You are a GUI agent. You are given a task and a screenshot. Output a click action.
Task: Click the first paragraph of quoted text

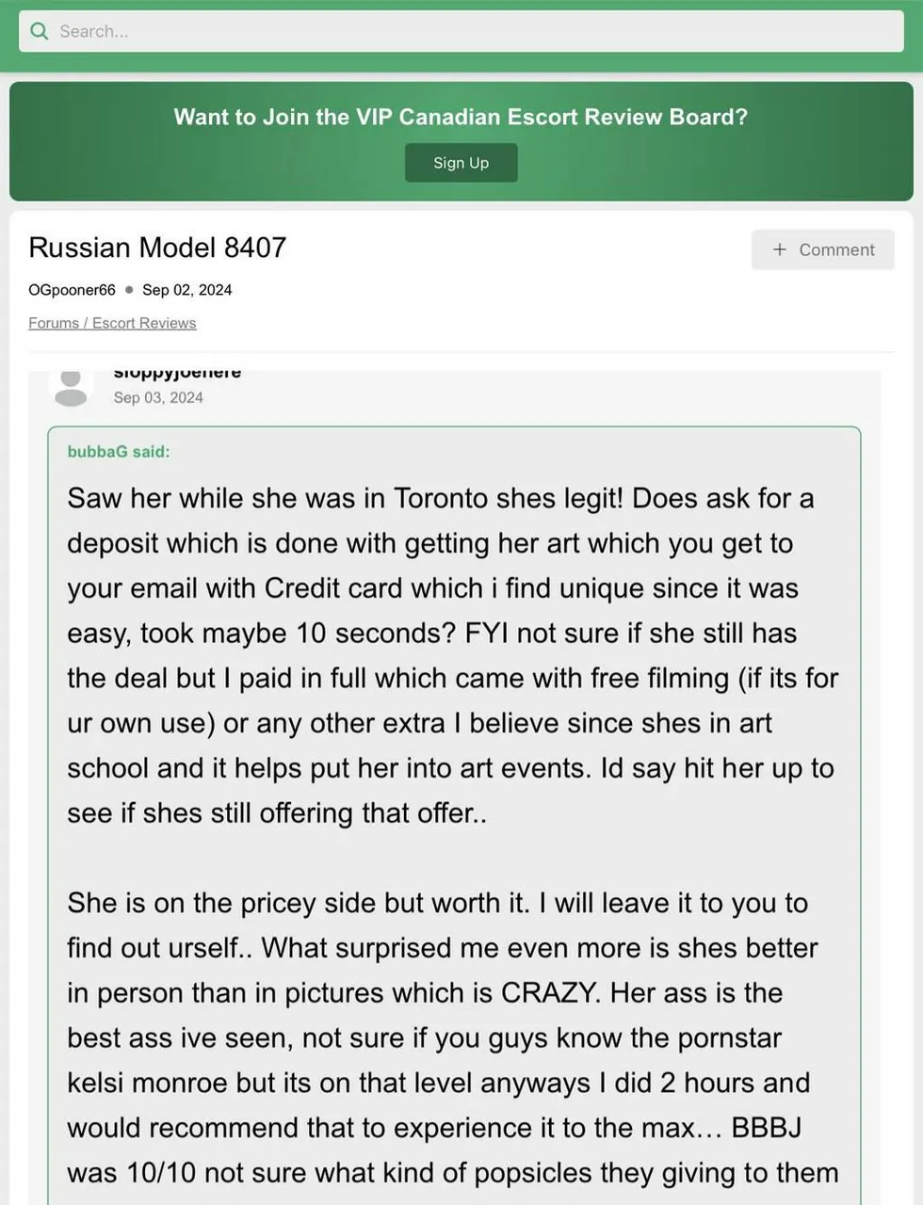450,655
